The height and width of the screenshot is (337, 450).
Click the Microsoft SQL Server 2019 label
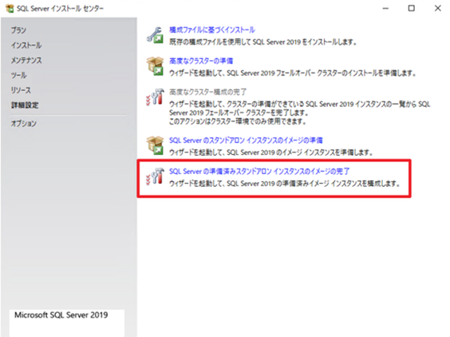[x=61, y=315]
